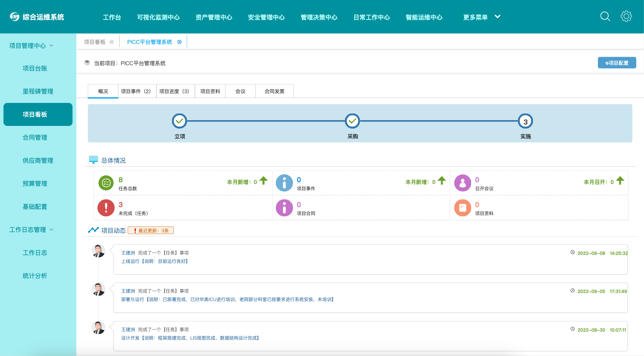Close the 项目看板 tab with its x icon
Image resolution: width=644 pixels, height=356 pixels.
[112, 42]
